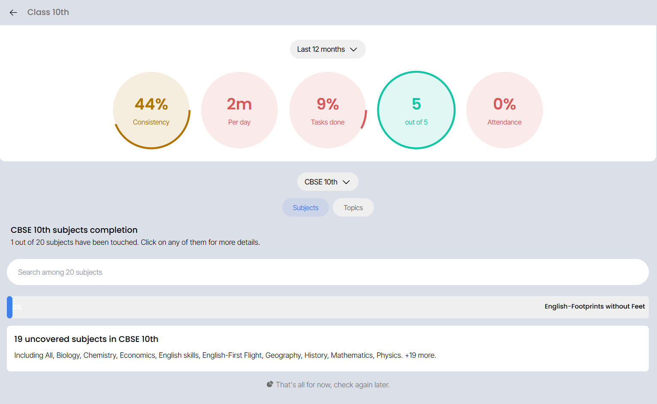Click the Tasks done 9% circle
The image size is (657, 404).
tap(328, 110)
